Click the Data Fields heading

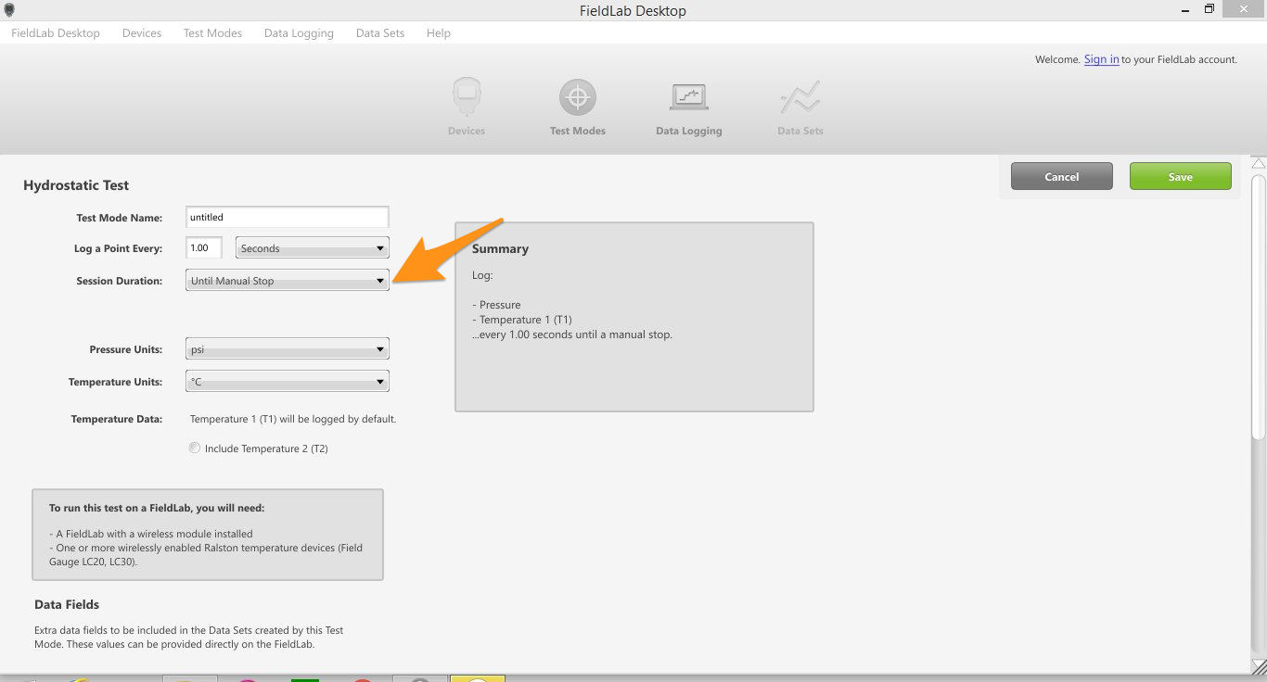click(x=67, y=604)
